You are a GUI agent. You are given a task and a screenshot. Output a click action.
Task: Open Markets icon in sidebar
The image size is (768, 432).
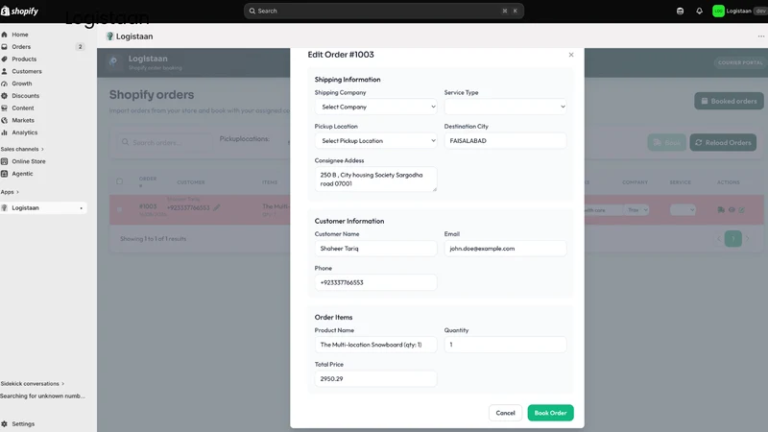click(x=5, y=120)
